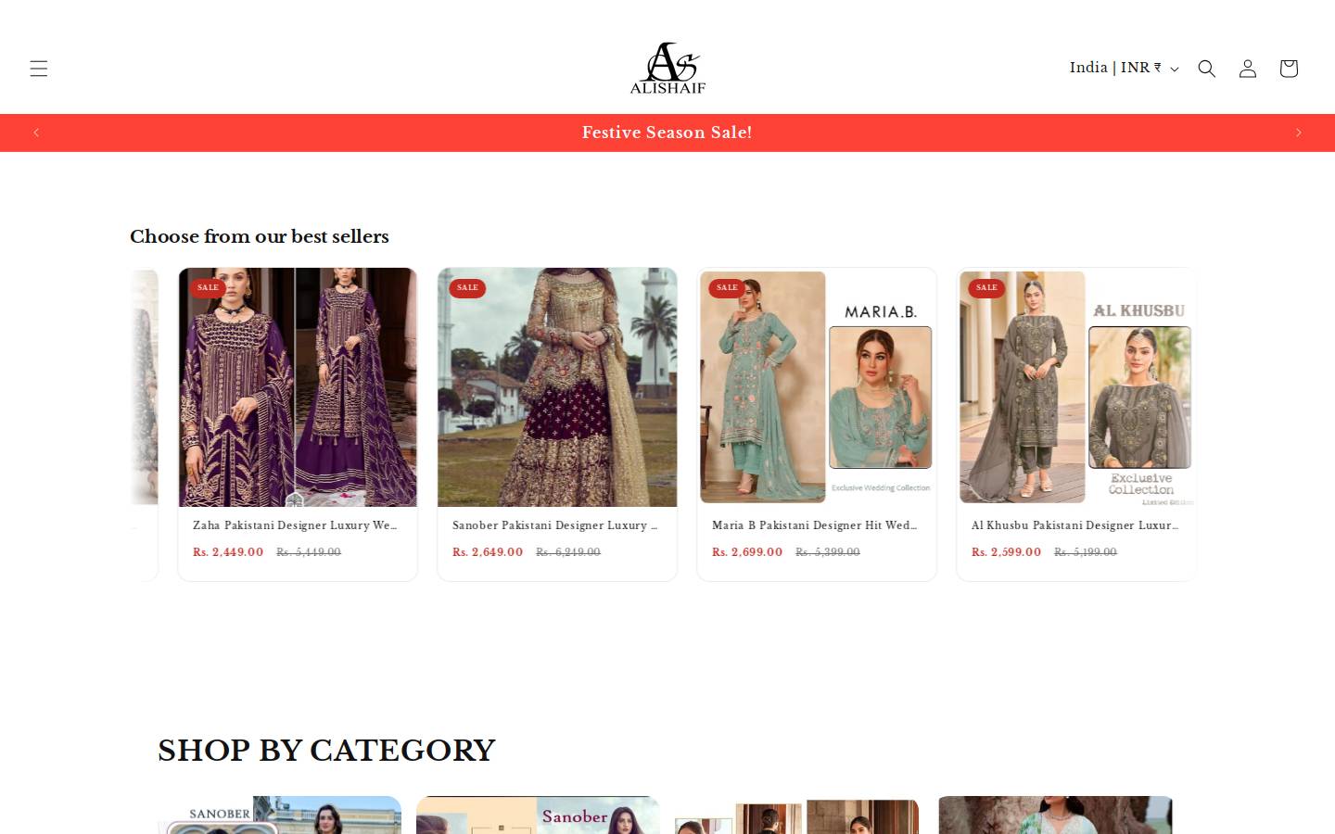Image resolution: width=1335 pixels, height=834 pixels.
Task: Click Zaha Pakistani Designer Luxury title link
Action: click(295, 525)
